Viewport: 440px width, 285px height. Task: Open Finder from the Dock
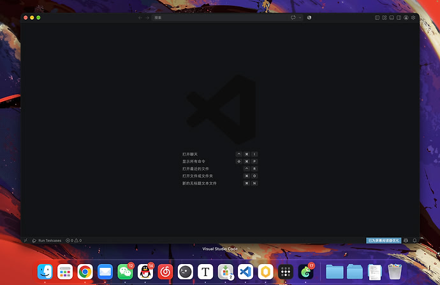[45, 272]
